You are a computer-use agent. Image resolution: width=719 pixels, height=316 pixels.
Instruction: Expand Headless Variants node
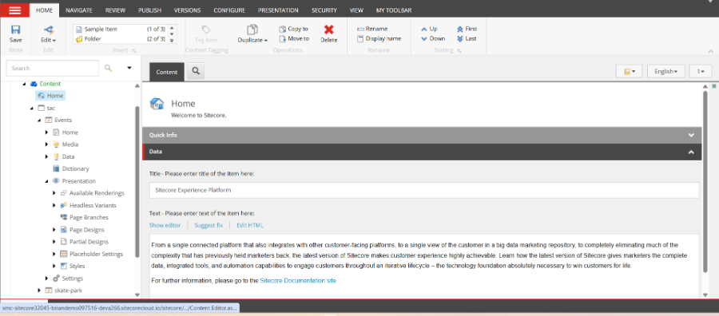pos(54,205)
